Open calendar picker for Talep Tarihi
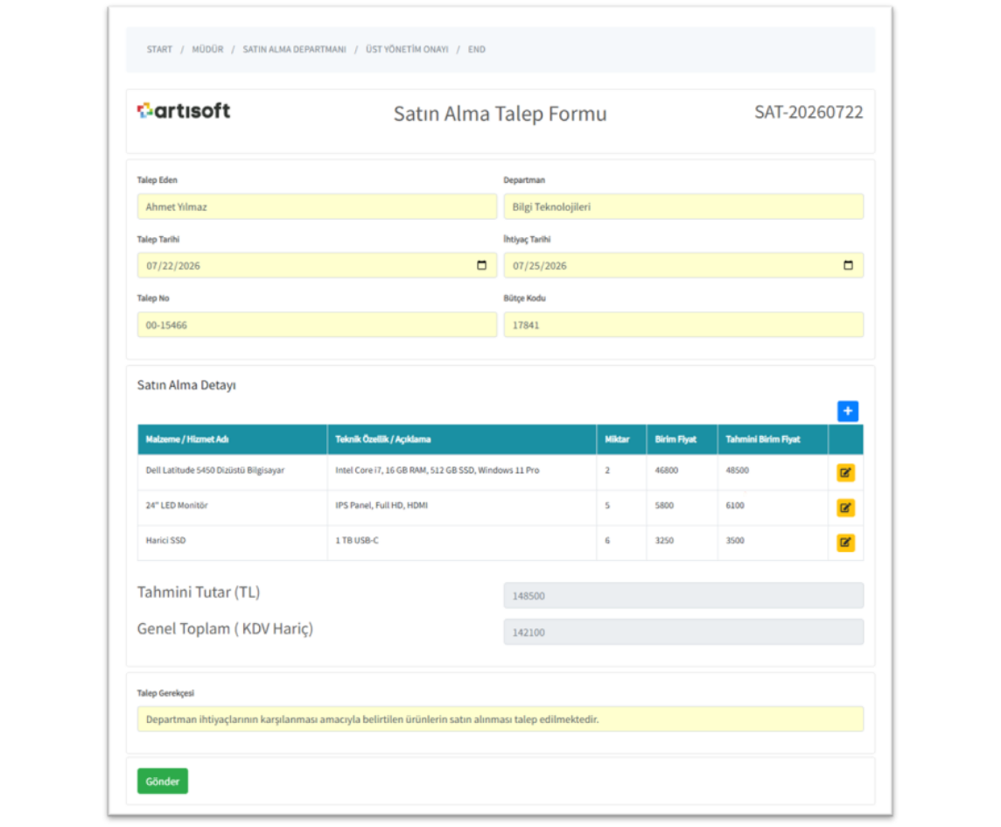Viewport: 1001px width, 827px height. (481, 265)
